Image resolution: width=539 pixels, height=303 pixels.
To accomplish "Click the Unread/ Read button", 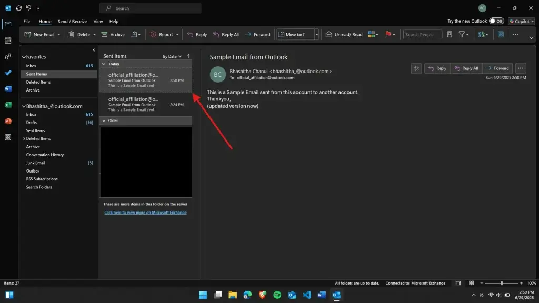I will tap(344, 34).
